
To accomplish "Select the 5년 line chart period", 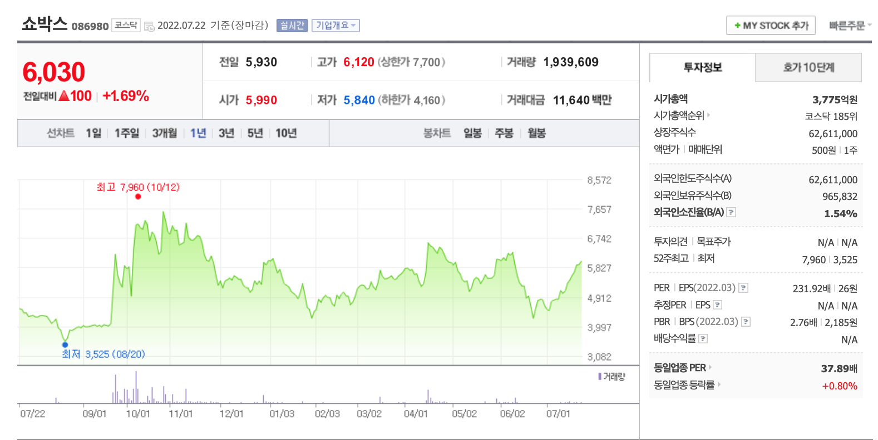I will pyautogui.click(x=255, y=133).
